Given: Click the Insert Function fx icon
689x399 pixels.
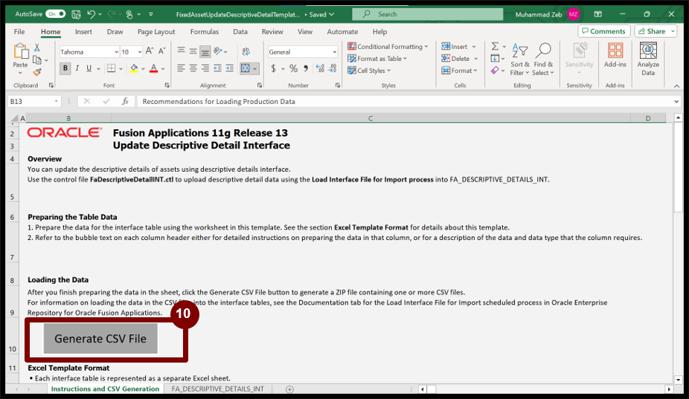Looking at the screenshot, I should click(x=125, y=101).
